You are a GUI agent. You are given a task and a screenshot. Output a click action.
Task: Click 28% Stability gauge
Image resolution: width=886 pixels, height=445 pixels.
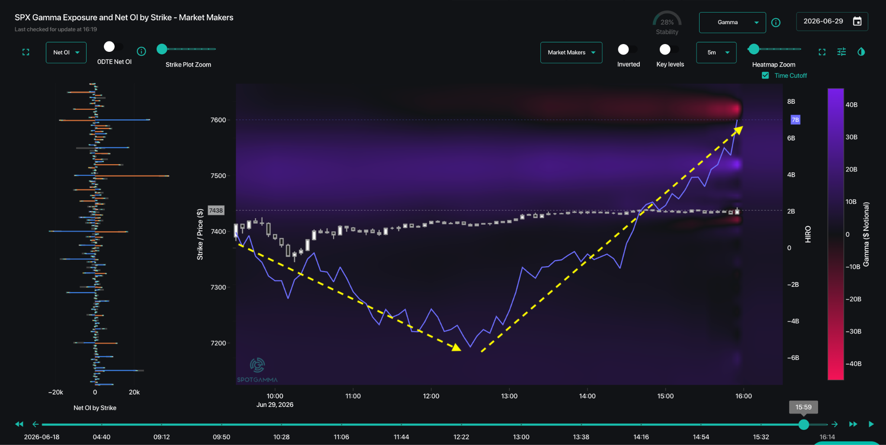coord(667,23)
